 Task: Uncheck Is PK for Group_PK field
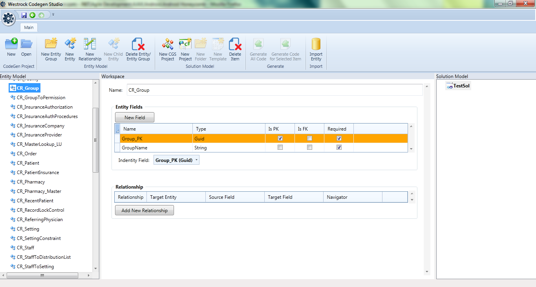click(280, 138)
